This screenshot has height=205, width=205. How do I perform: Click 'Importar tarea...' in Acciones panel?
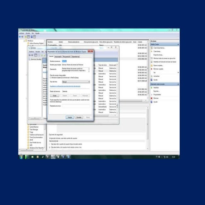tap(158, 55)
